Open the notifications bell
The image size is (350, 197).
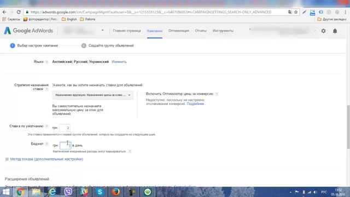pyautogui.click(x=335, y=31)
